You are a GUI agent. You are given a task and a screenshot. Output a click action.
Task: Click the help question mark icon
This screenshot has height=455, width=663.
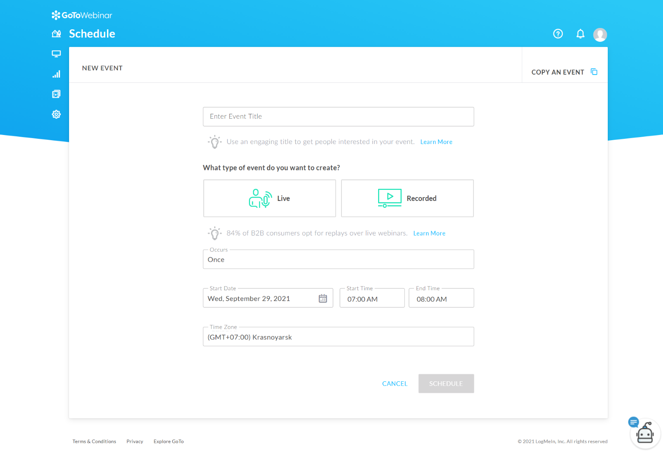[558, 34]
